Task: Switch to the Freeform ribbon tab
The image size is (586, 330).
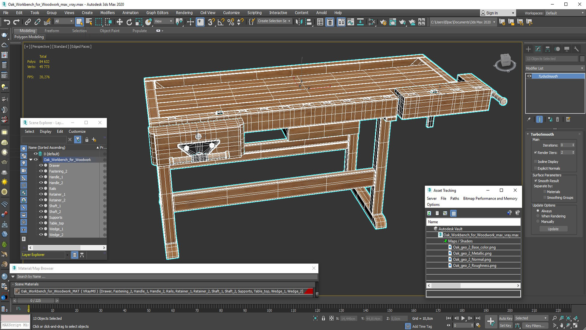Action: tap(52, 31)
